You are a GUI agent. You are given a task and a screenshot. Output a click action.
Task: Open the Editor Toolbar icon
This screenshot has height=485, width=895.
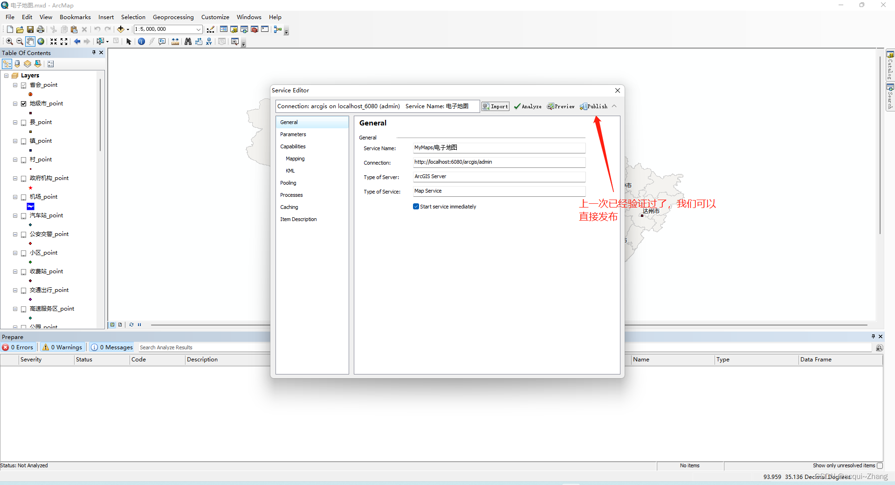coord(211,29)
